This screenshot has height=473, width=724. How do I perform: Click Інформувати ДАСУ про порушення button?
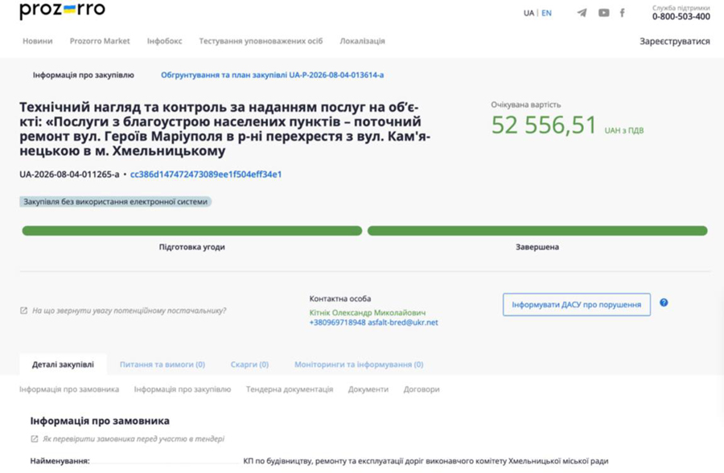[577, 304]
